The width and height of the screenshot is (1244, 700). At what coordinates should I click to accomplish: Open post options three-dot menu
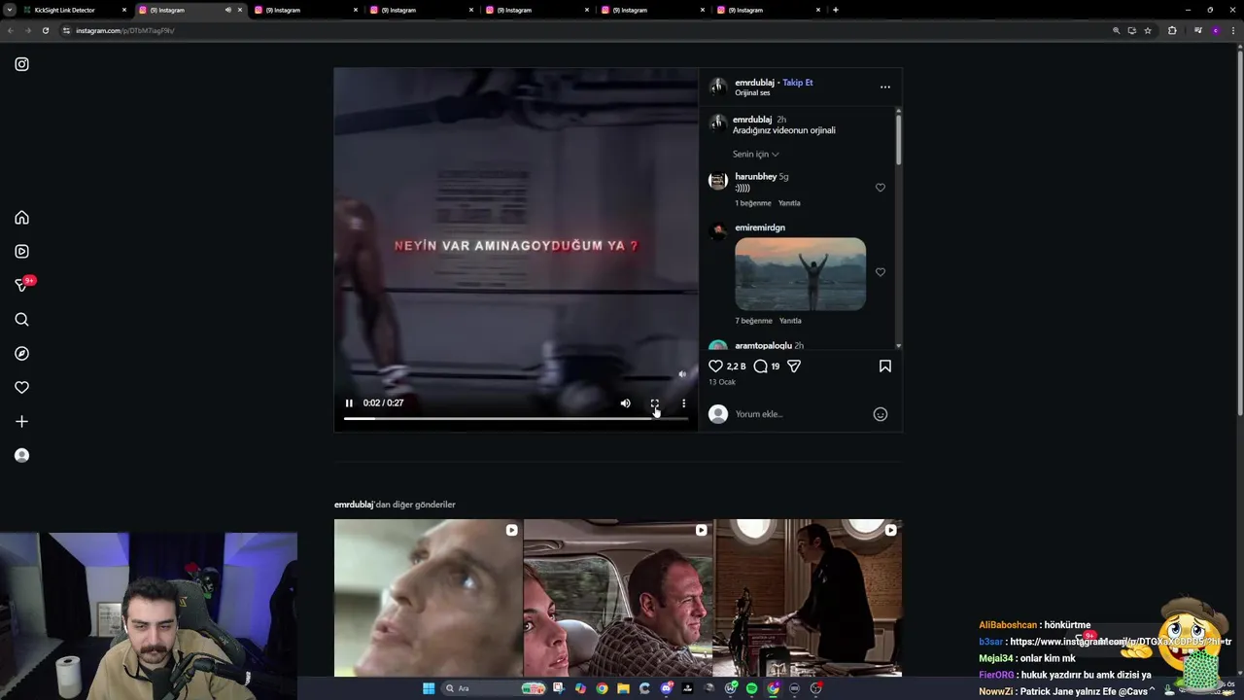tap(884, 87)
